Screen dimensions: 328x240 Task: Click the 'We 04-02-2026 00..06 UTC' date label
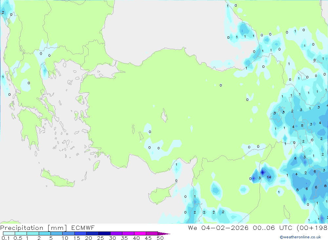coord(240,228)
